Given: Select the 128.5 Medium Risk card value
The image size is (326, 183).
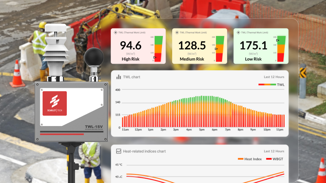Looking at the screenshot, I should tap(192, 46).
